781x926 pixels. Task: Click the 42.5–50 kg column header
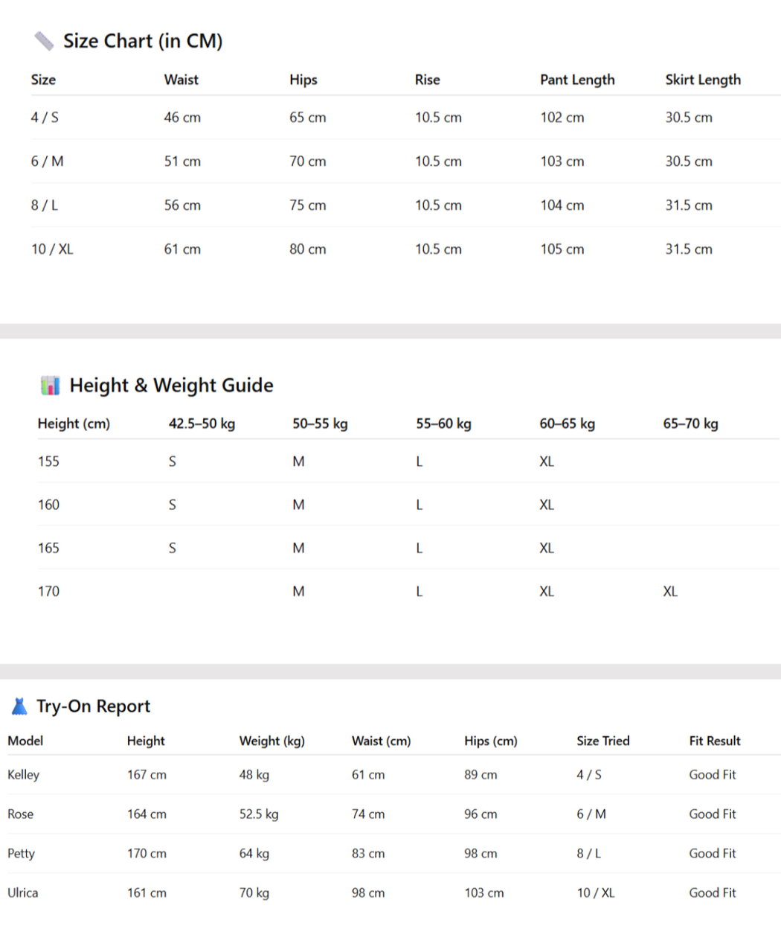[202, 424]
